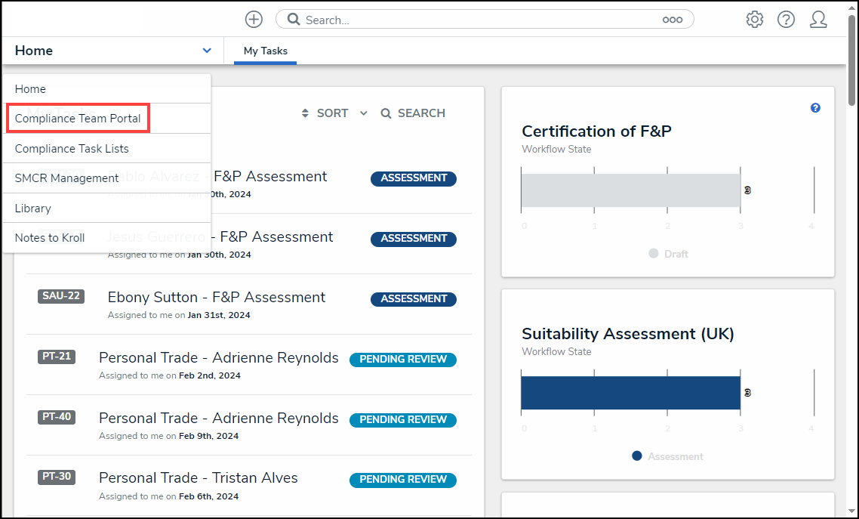Open SMCR Management from the navigation menu
This screenshot has height=519, width=859.
coord(66,178)
